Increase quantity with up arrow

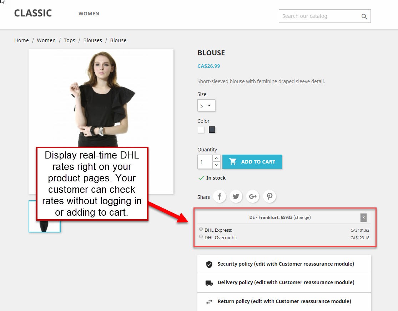point(216,158)
